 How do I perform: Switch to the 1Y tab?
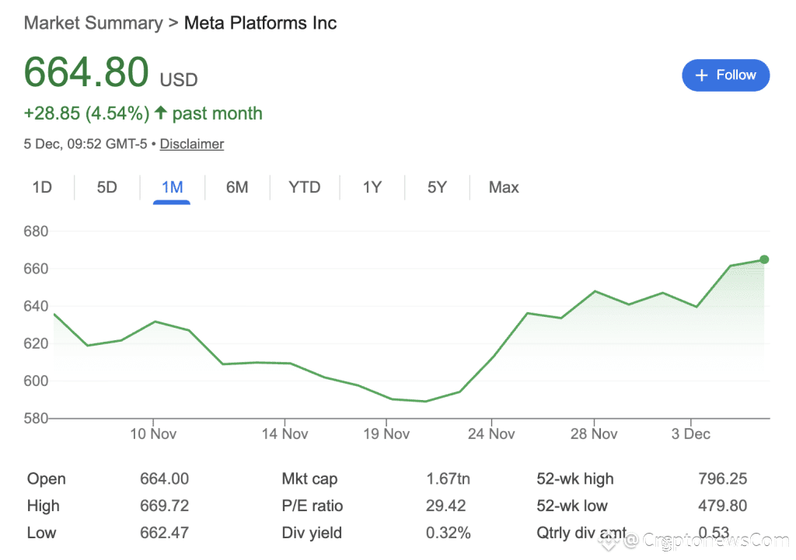point(372,187)
